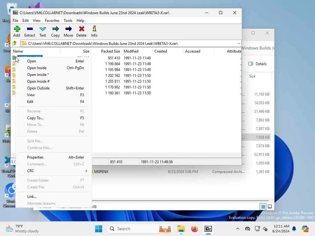
Task: Open File Explorer from taskbar
Action: [x=181, y=229]
